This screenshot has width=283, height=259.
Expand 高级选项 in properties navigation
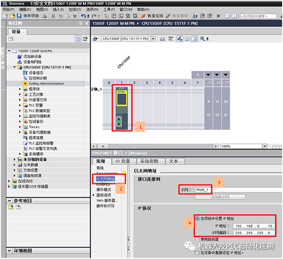(93, 195)
